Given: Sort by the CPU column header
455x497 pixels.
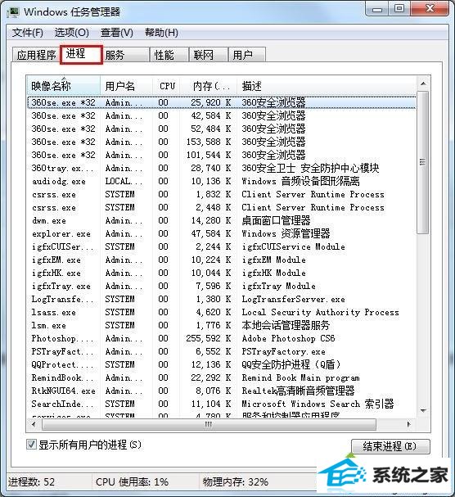Looking at the screenshot, I should 167,86.
